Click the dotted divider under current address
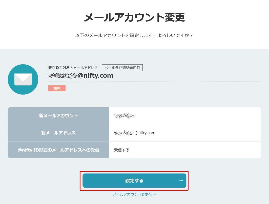Screen dimensions: 269x204 coord(154,82)
